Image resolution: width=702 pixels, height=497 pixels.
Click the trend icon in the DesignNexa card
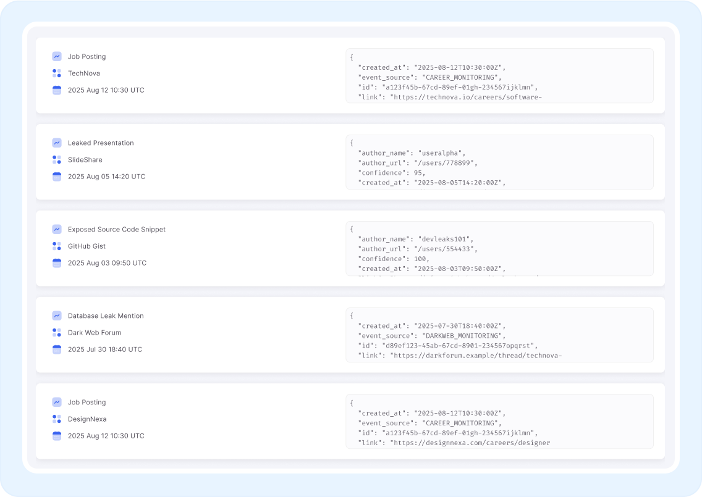tap(57, 402)
